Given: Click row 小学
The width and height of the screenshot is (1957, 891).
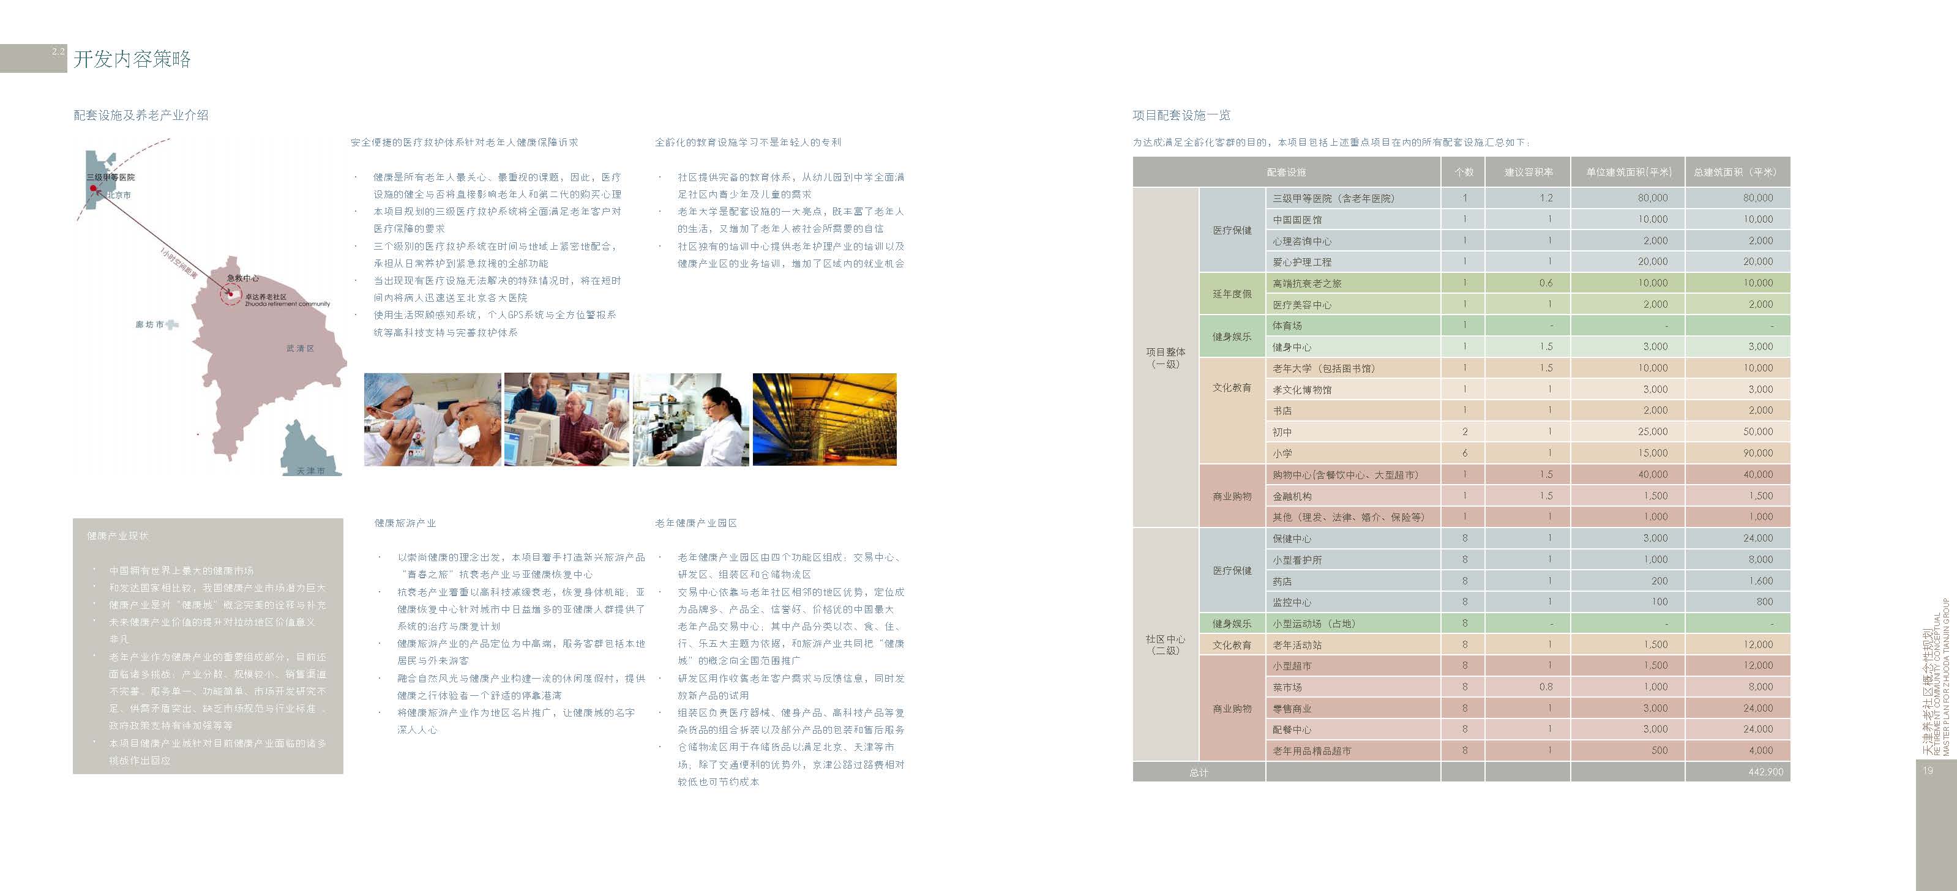Looking at the screenshot, I should click(1528, 453).
